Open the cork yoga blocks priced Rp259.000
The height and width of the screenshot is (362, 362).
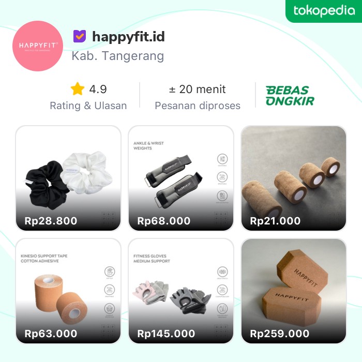click(x=294, y=291)
